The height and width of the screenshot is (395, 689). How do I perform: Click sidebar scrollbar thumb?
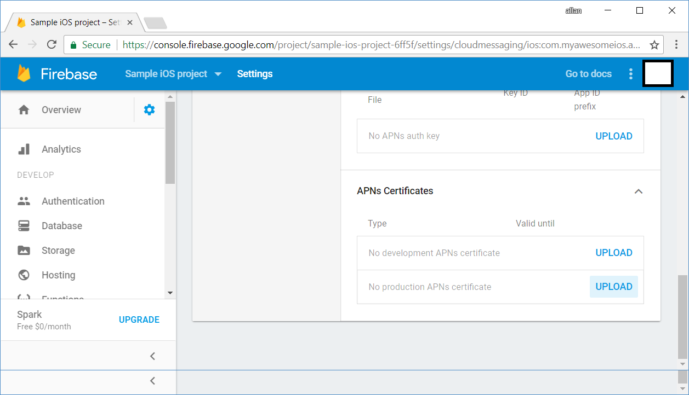(x=170, y=143)
